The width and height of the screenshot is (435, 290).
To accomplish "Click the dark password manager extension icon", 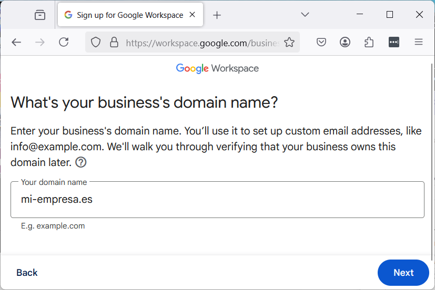I will point(394,43).
